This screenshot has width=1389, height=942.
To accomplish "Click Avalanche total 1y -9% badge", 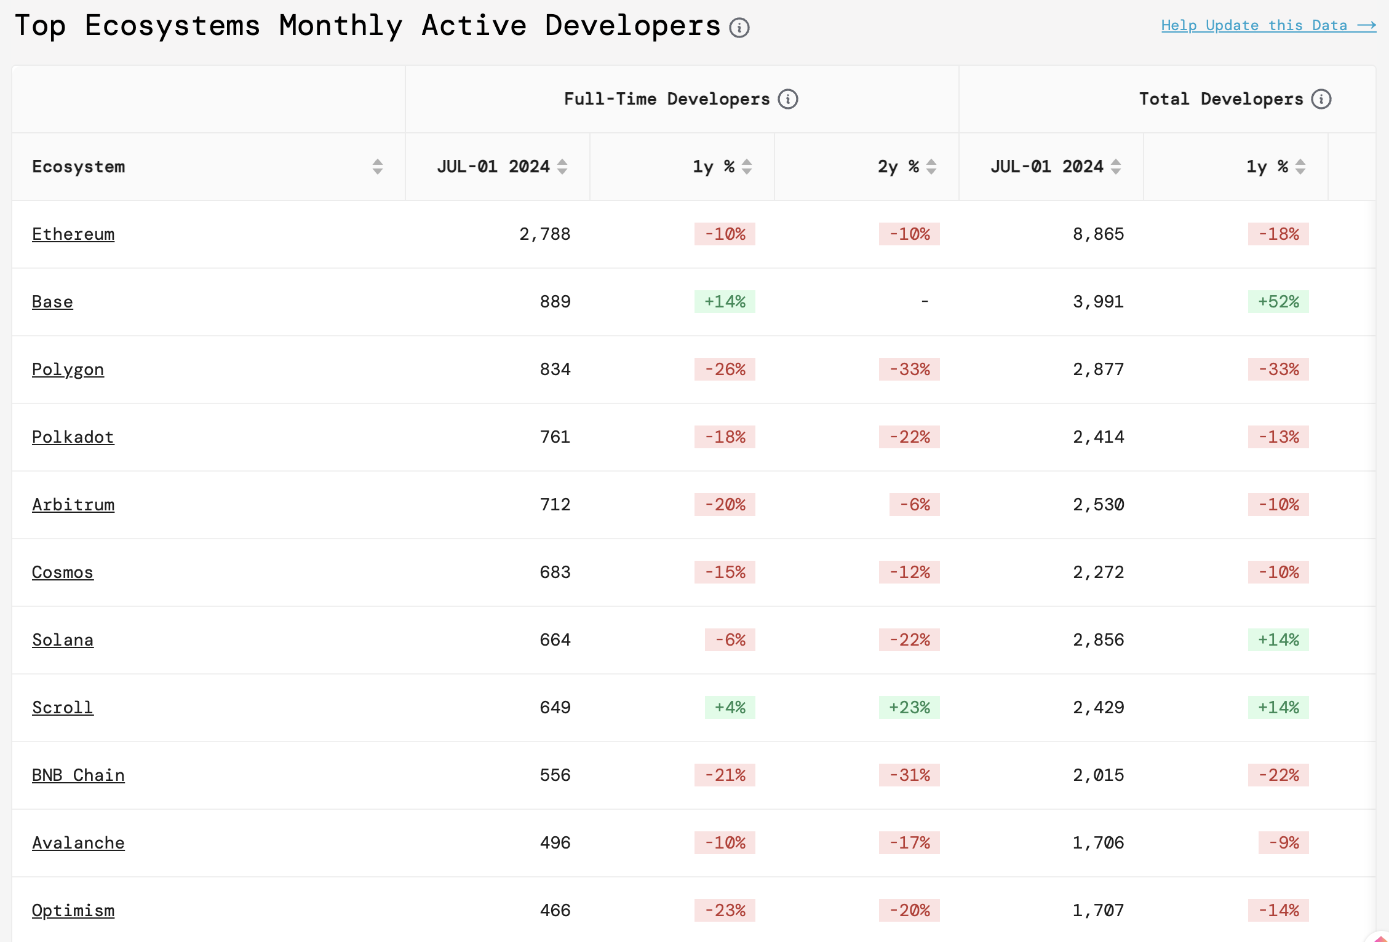I will point(1284,843).
